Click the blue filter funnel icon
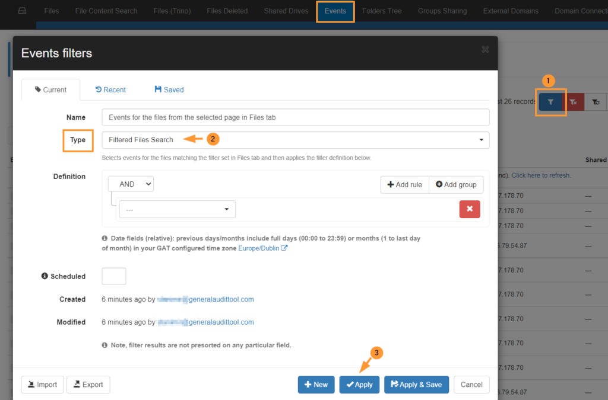 tap(551, 102)
